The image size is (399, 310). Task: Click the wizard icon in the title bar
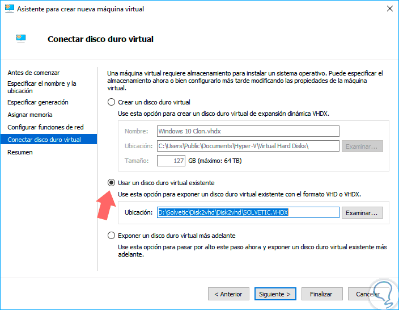(x=9, y=9)
